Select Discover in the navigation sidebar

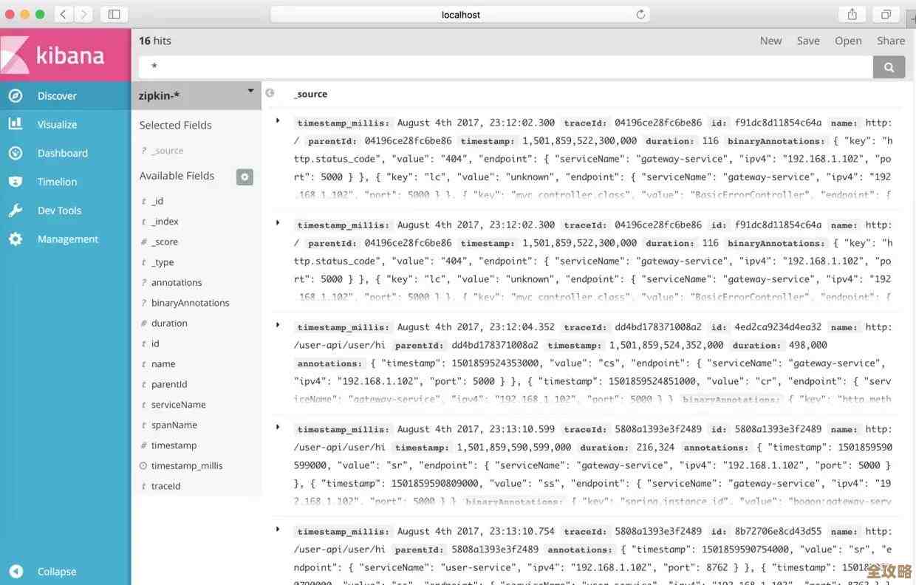pyautogui.click(x=55, y=95)
